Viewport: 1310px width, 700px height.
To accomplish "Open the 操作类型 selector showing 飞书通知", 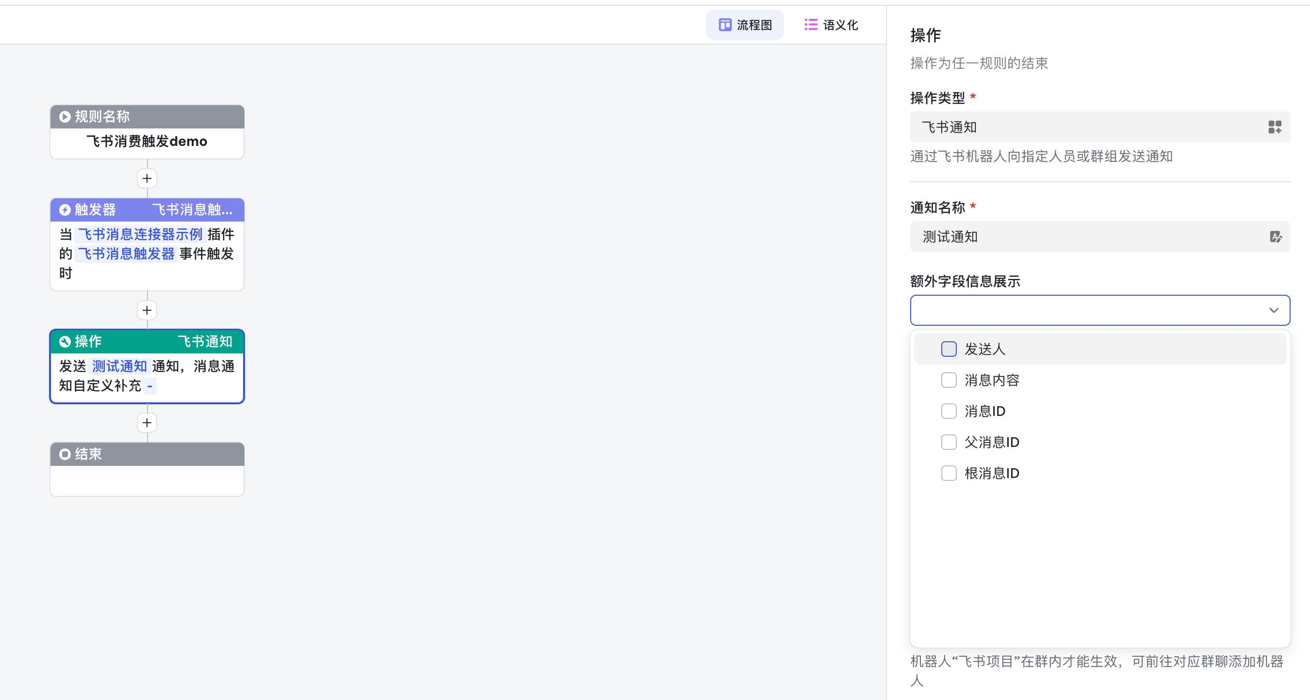I will pos(1100,127).
